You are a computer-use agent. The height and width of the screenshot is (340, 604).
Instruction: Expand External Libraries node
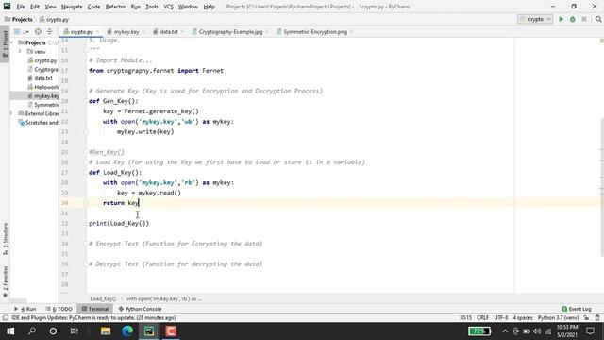10,113
